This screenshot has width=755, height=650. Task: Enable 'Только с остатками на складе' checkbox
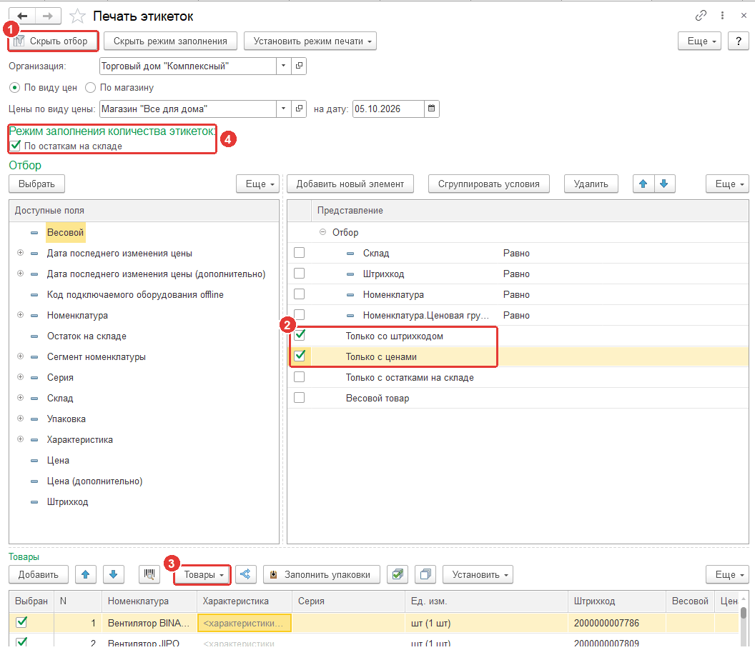[299, 376]
